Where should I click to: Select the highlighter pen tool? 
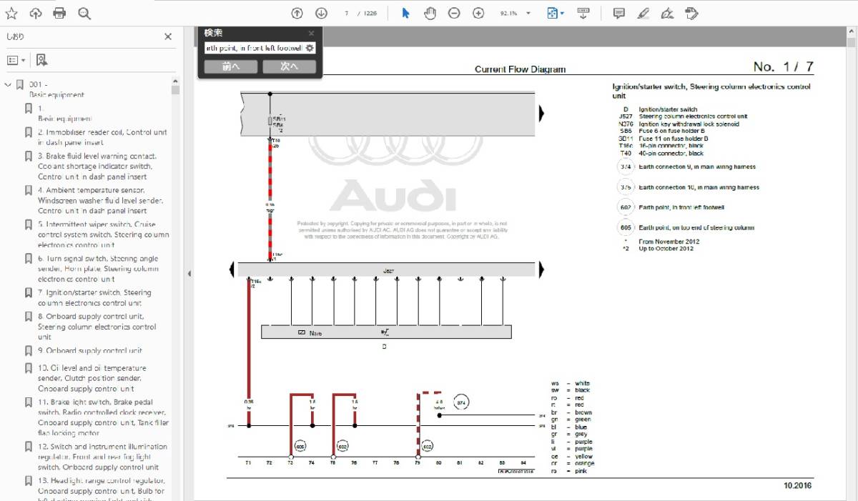(x=643, y=13)
